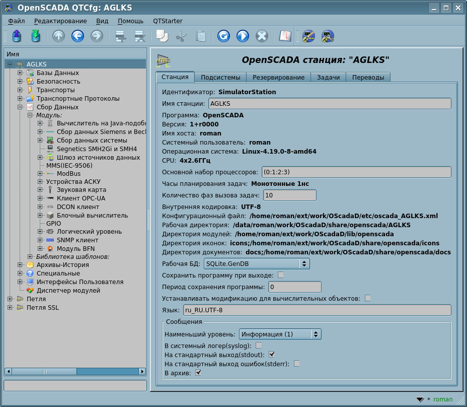Click the Databases tree icon
Viewport: 467px width, 407px height.
point(30,73)
